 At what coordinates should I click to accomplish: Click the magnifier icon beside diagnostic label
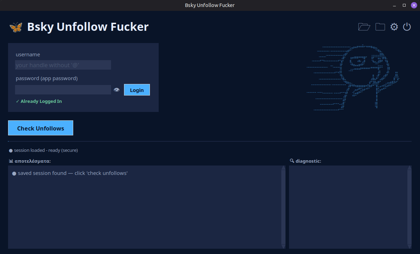[x=292, y=161]
